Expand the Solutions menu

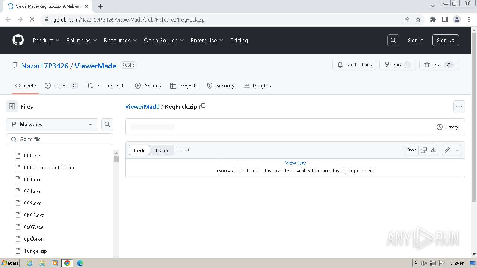[x=82, y=40]
